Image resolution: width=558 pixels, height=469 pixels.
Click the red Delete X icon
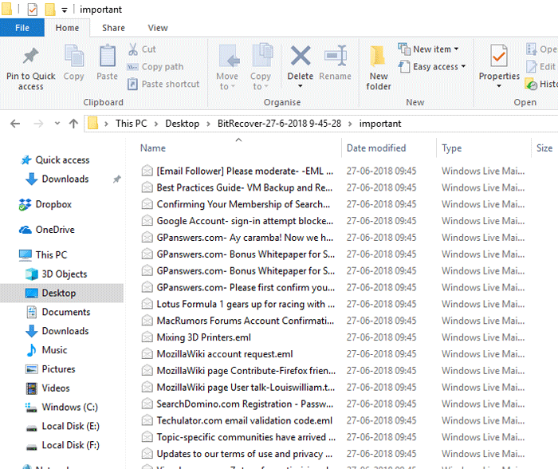click(x=301, y=56)
